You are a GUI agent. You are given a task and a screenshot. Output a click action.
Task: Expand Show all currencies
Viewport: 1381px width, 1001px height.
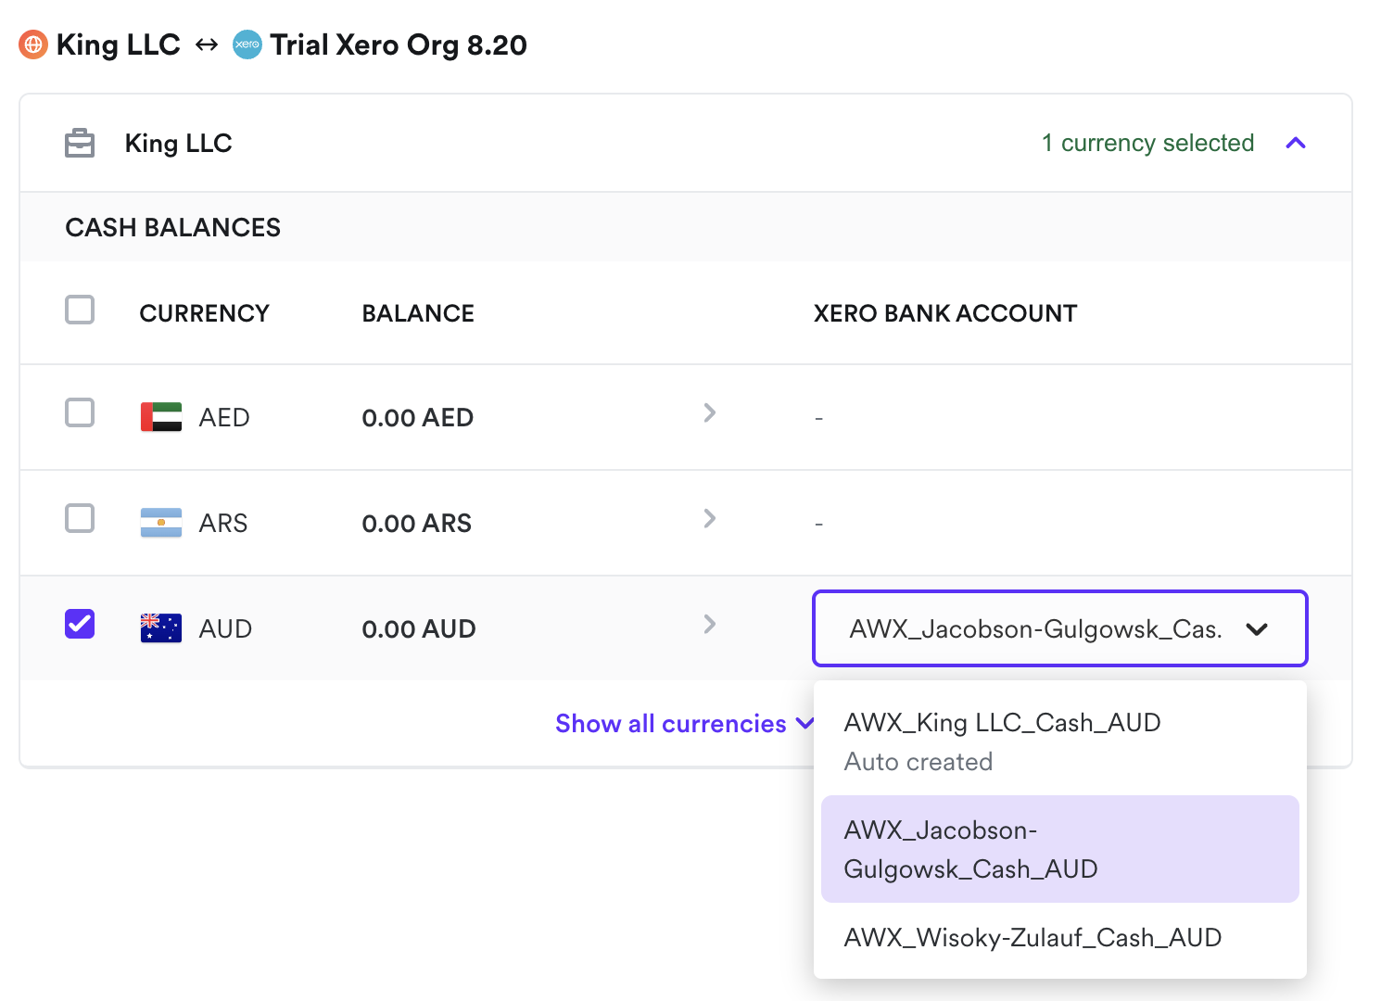pyautogui.click(x=685, y=723)
